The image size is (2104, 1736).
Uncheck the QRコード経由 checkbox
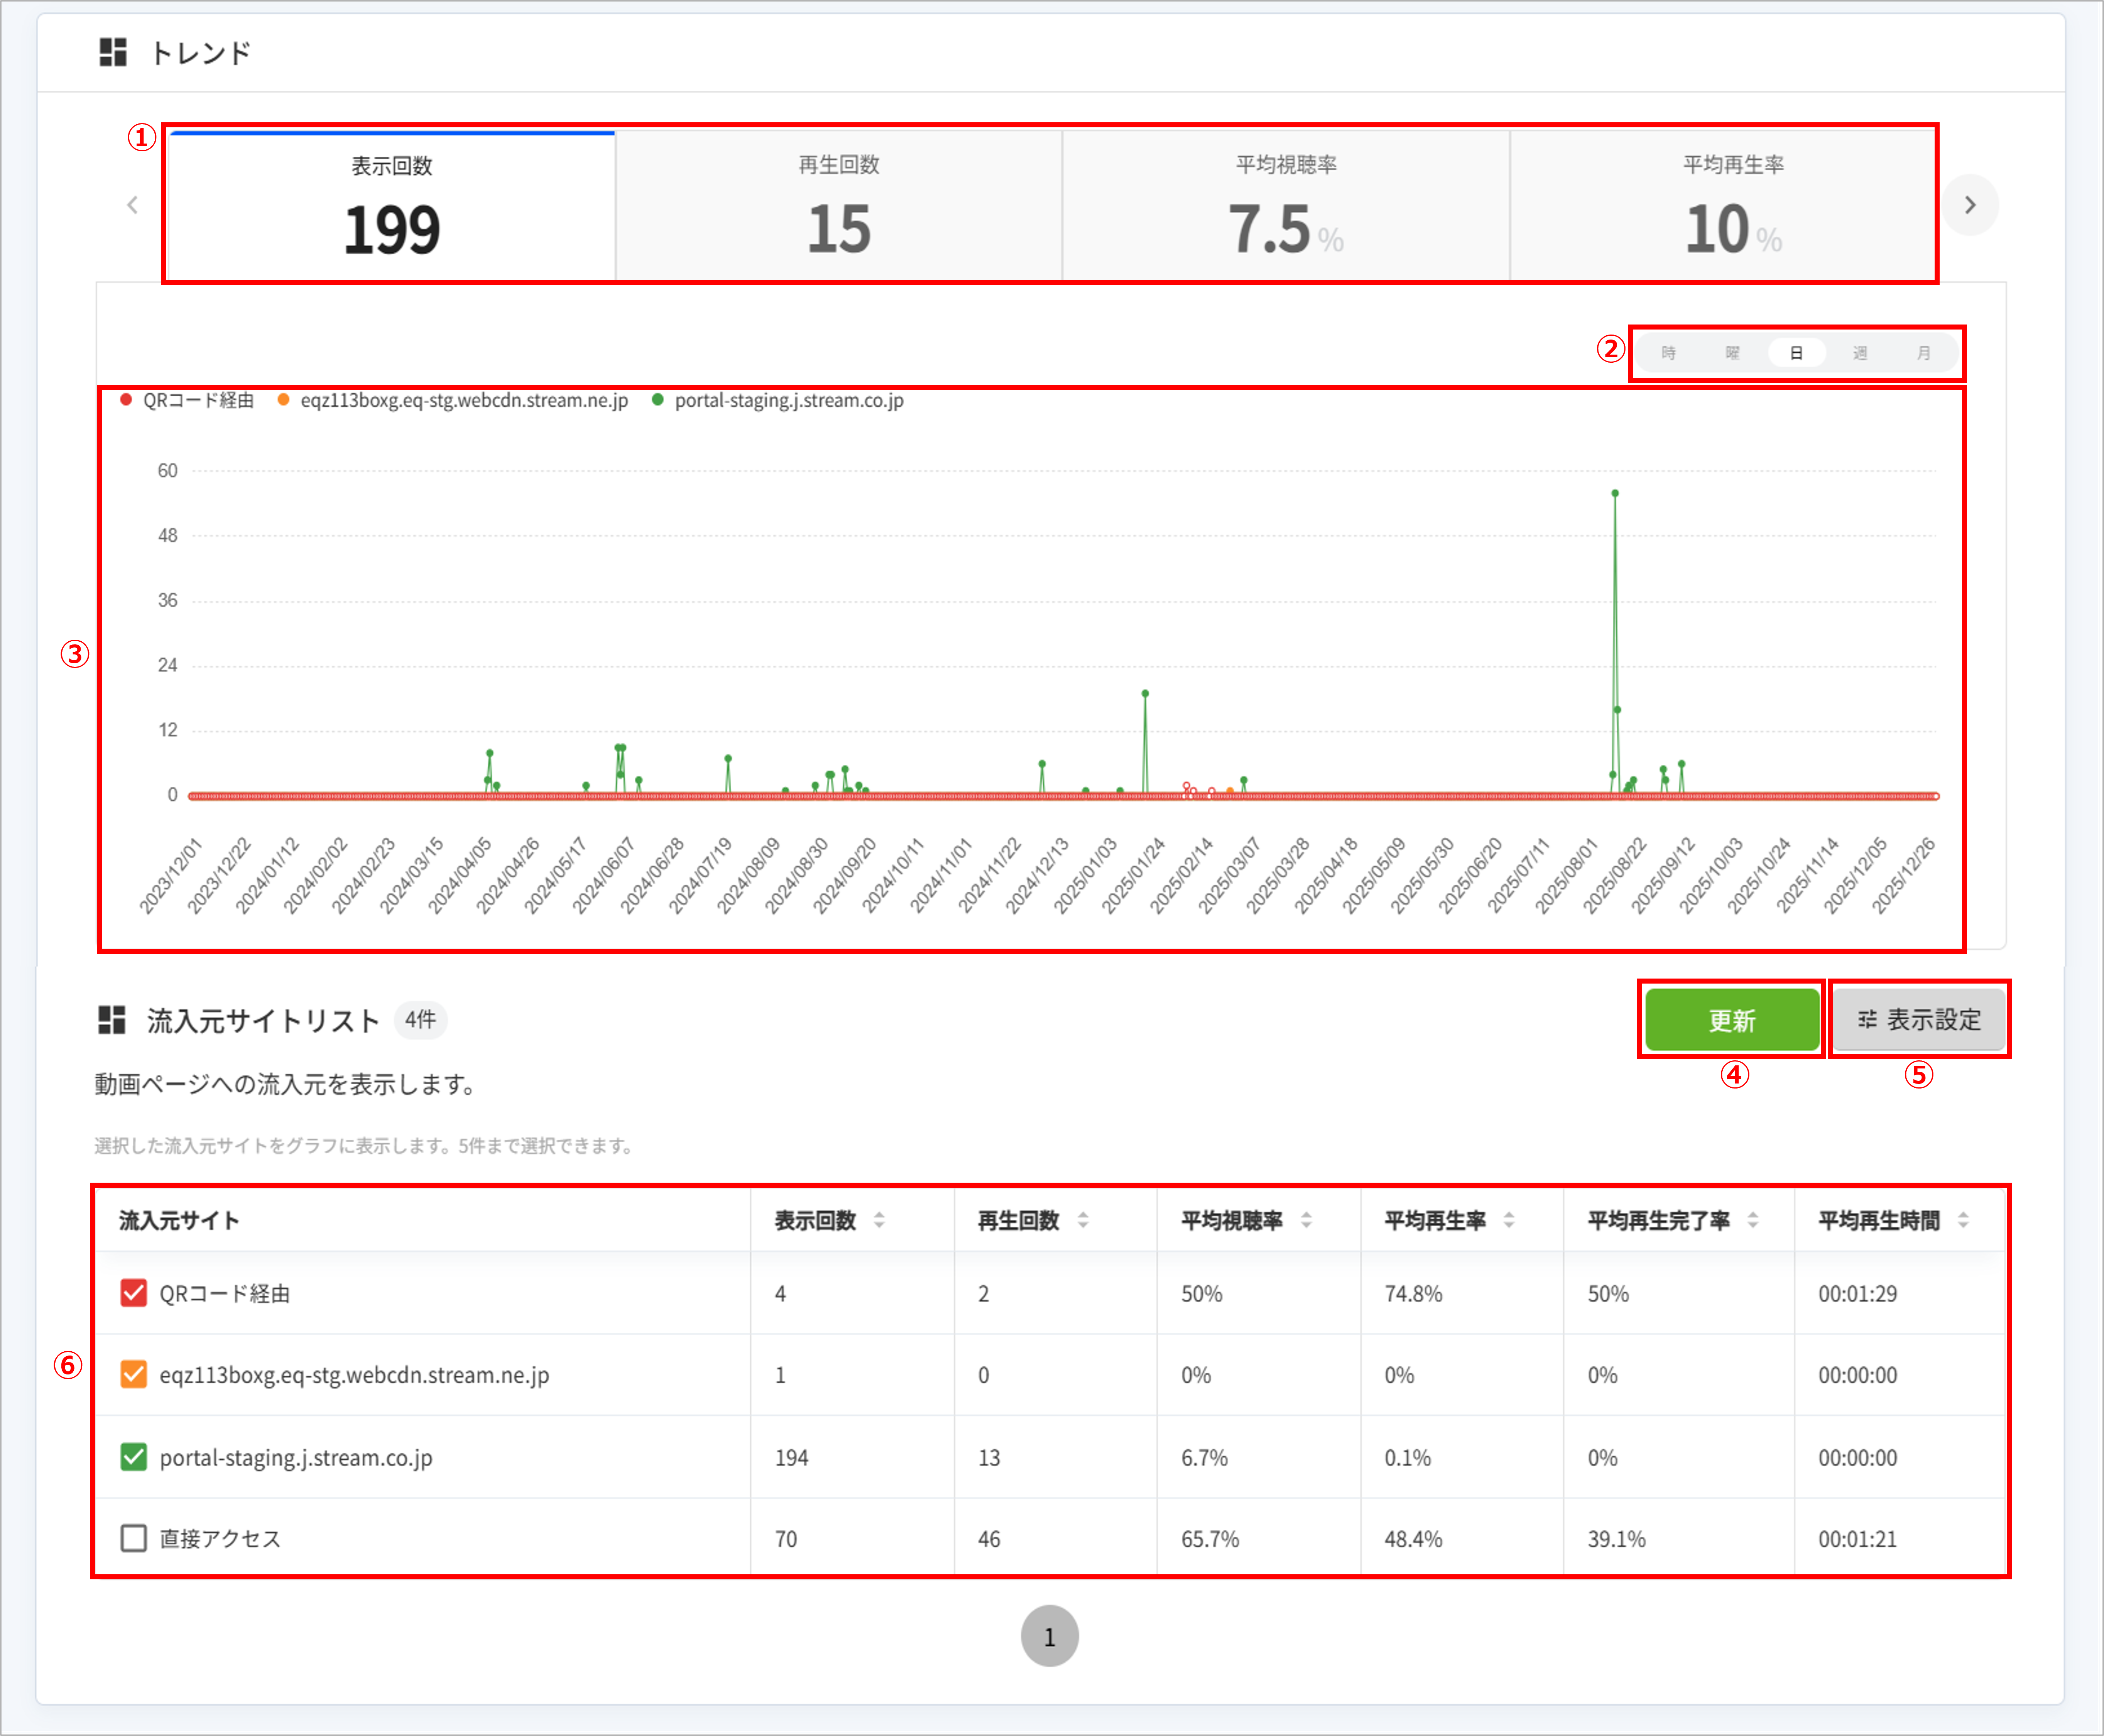click(133, 1293)
